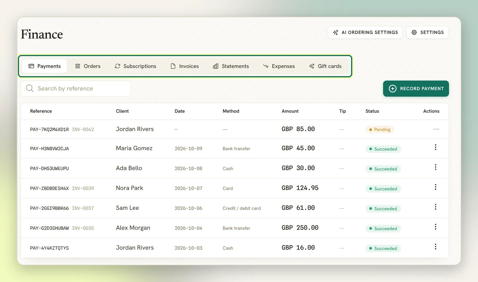Viewport: 478px width, 282px height.
Task: Focus the Search by reference field
Action: (76, 89)
